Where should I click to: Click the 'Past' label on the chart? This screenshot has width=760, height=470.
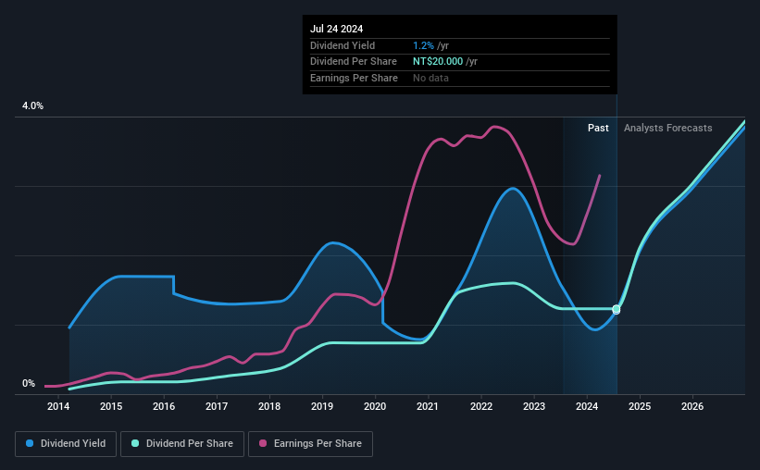coord(598,128)
